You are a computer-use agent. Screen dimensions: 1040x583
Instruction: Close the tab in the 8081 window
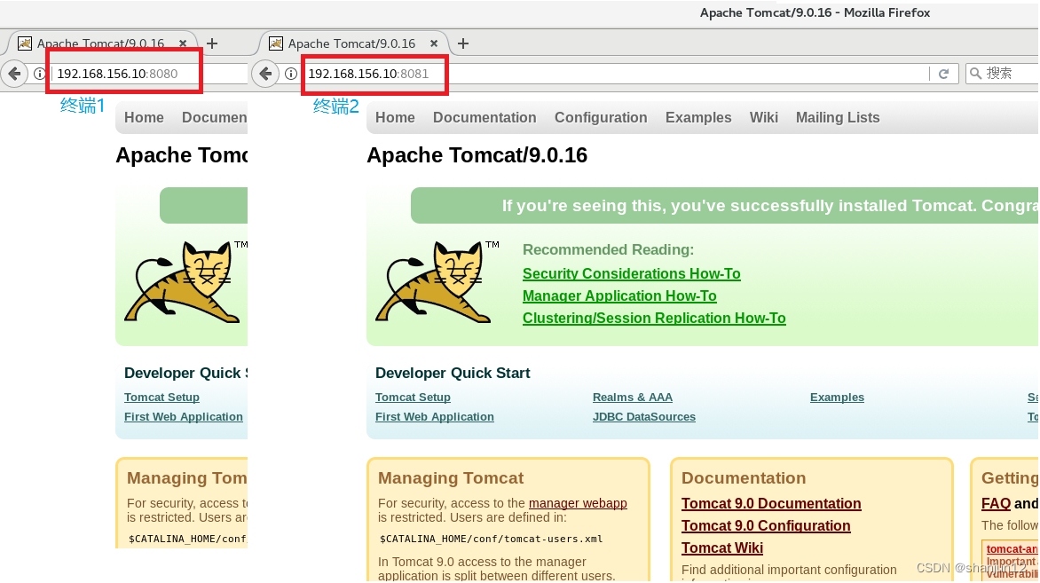coord(434,43)
